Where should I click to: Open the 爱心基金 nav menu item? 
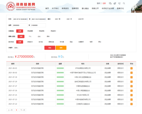coord(85,9)
